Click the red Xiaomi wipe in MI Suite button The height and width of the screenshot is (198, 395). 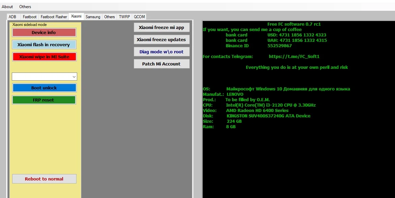[44, 57]
